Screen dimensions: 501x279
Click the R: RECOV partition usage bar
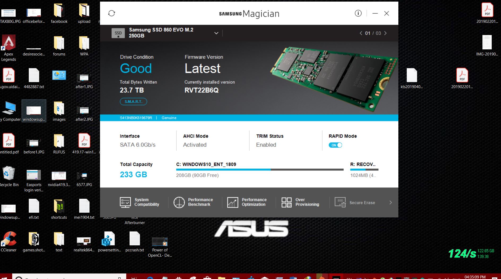coord(364,169)
